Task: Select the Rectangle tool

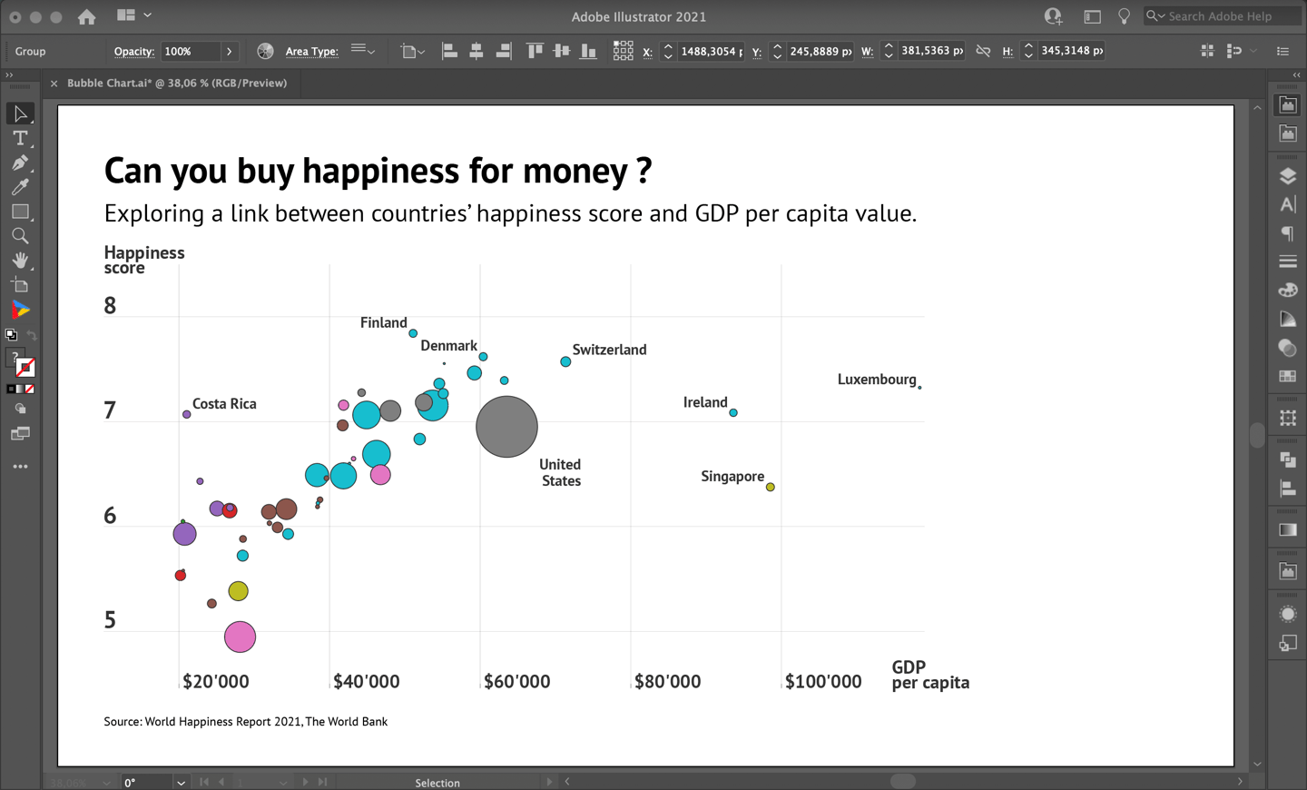Action: pos(20,211)
